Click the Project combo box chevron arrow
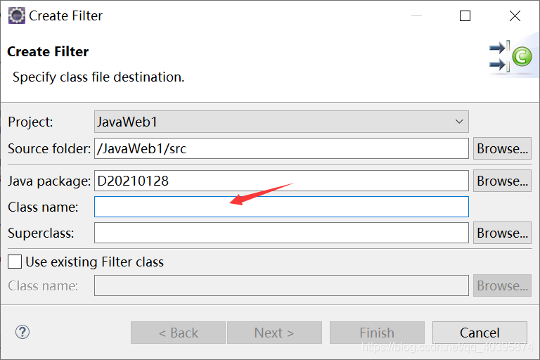Viewport: 540px width, 360px height. click(x=459, y=122)
